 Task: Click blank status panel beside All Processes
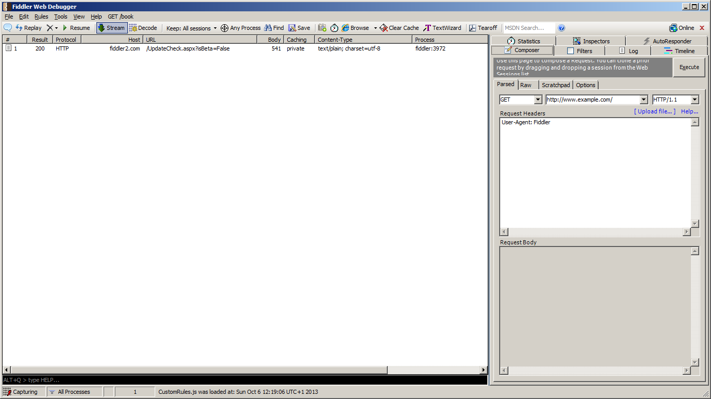[x=108, y=392]
